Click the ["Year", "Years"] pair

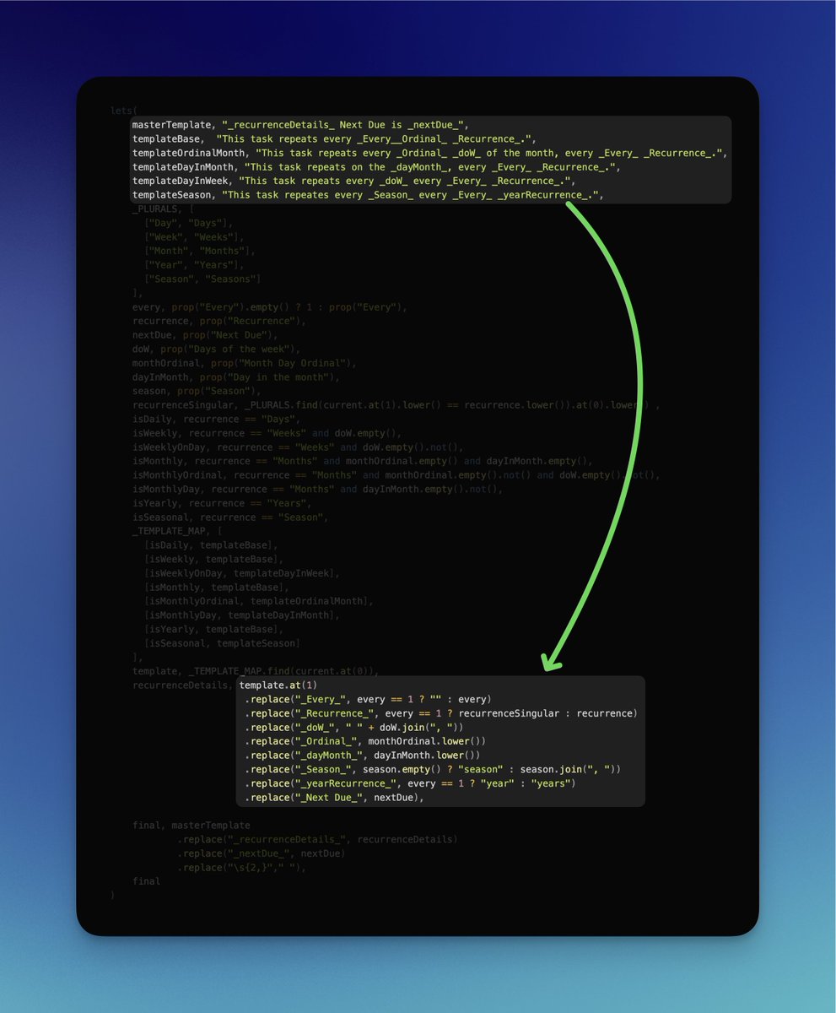pos(194,265)
